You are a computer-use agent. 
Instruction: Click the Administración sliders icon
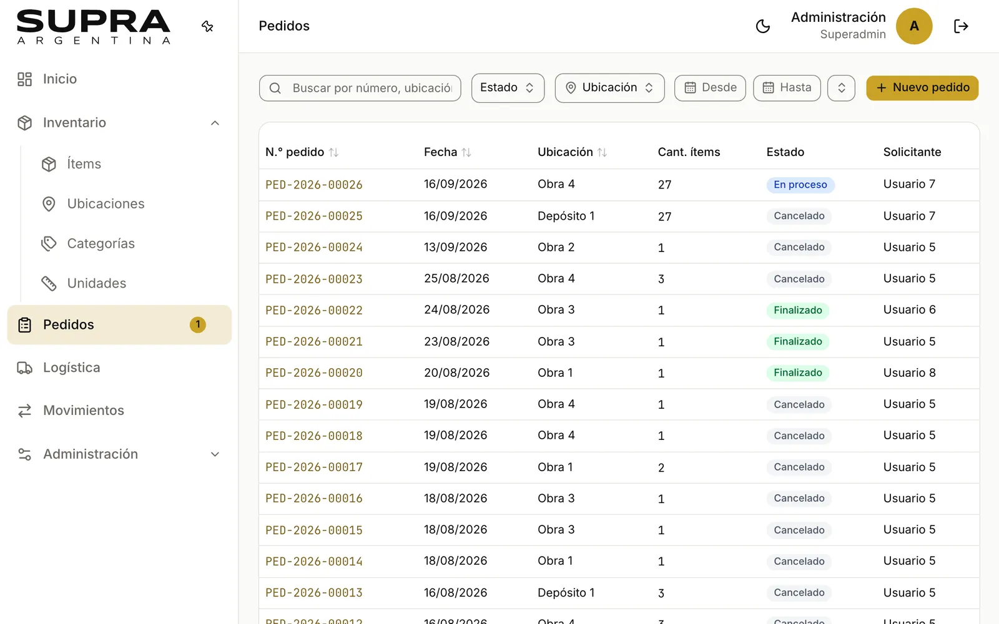click(24, 454)
